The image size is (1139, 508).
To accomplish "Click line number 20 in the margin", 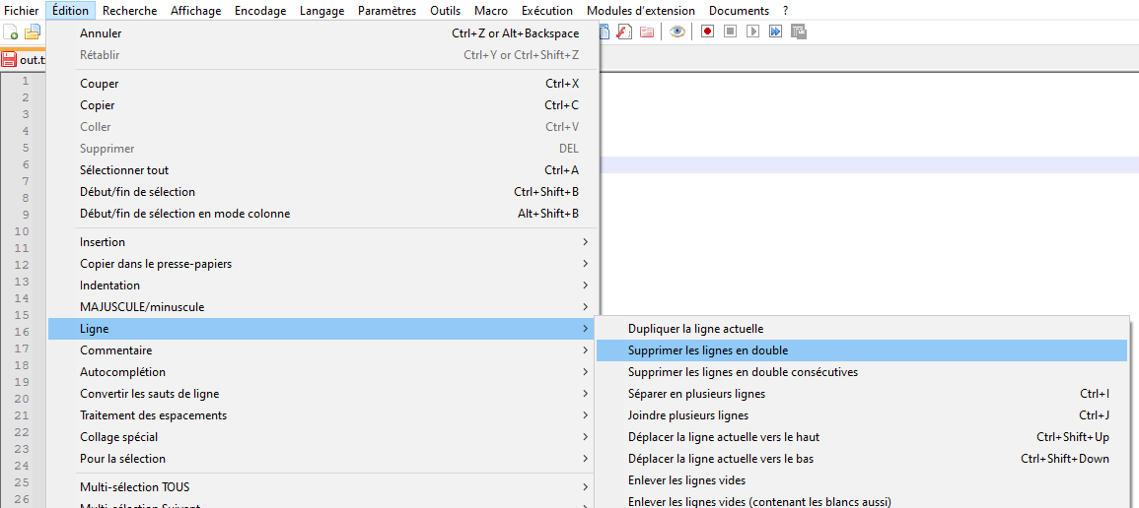I will [x=21, y=399].
